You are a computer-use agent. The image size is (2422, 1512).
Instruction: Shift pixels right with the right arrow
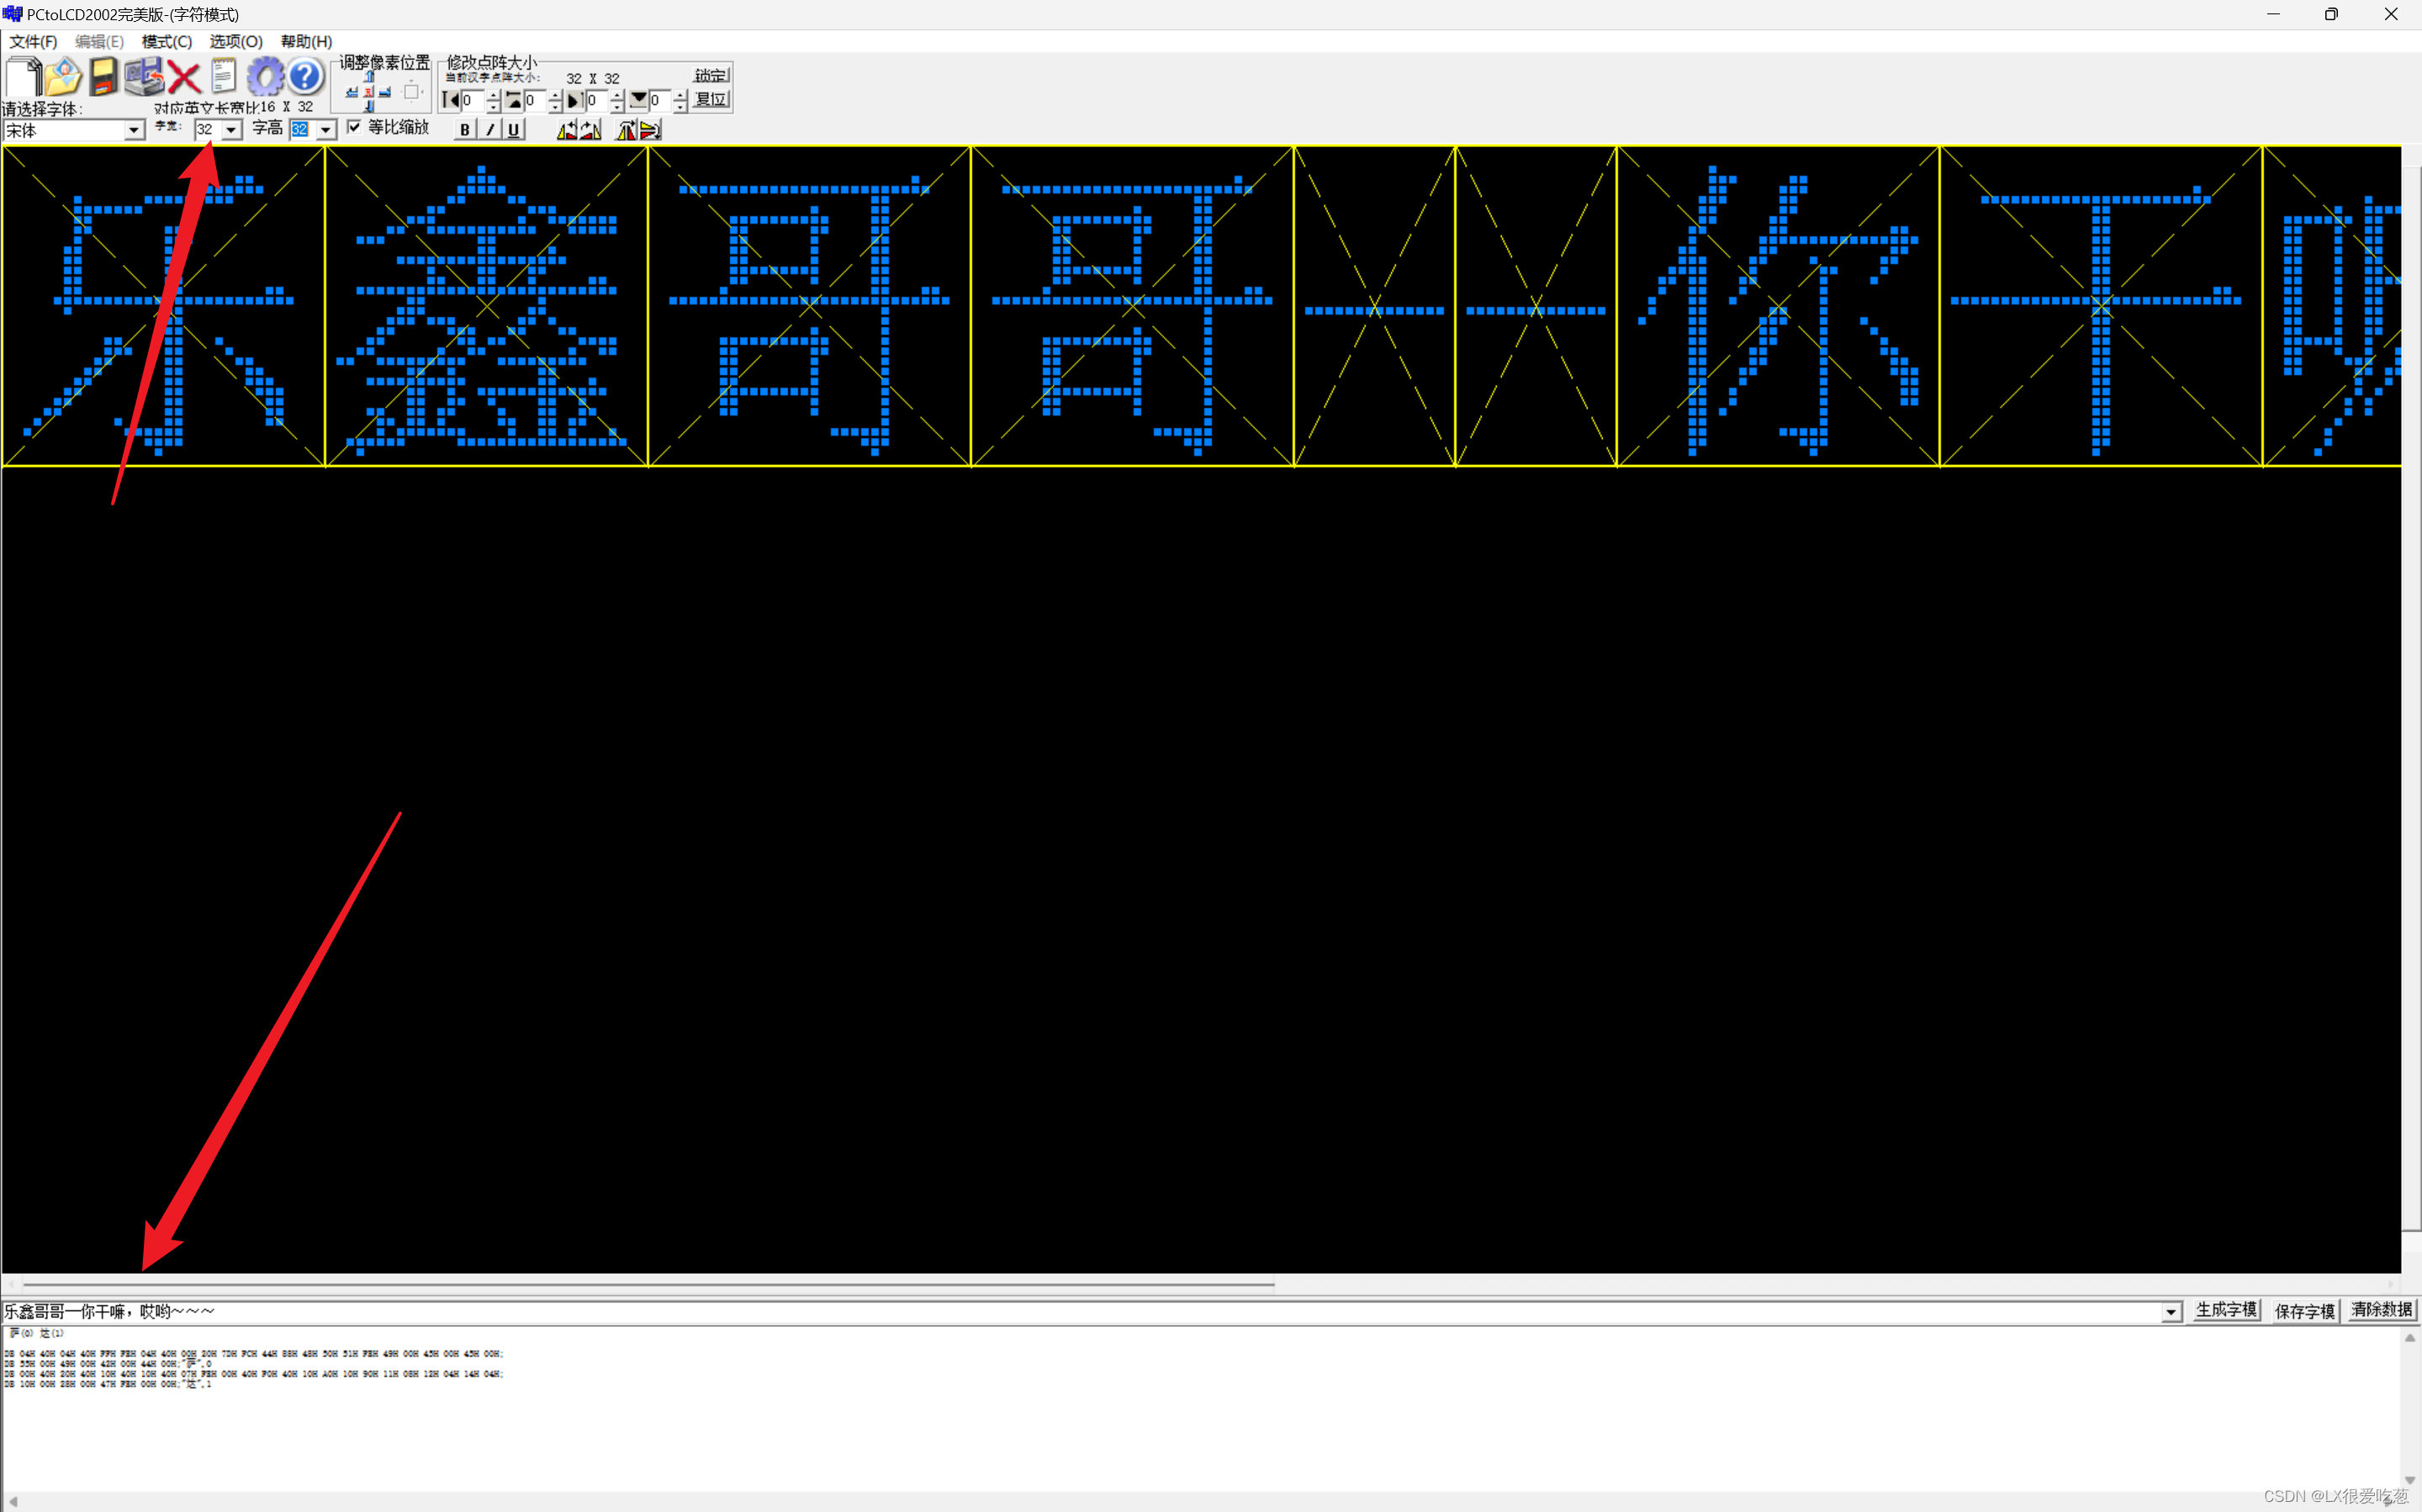[x=385, y=92]
